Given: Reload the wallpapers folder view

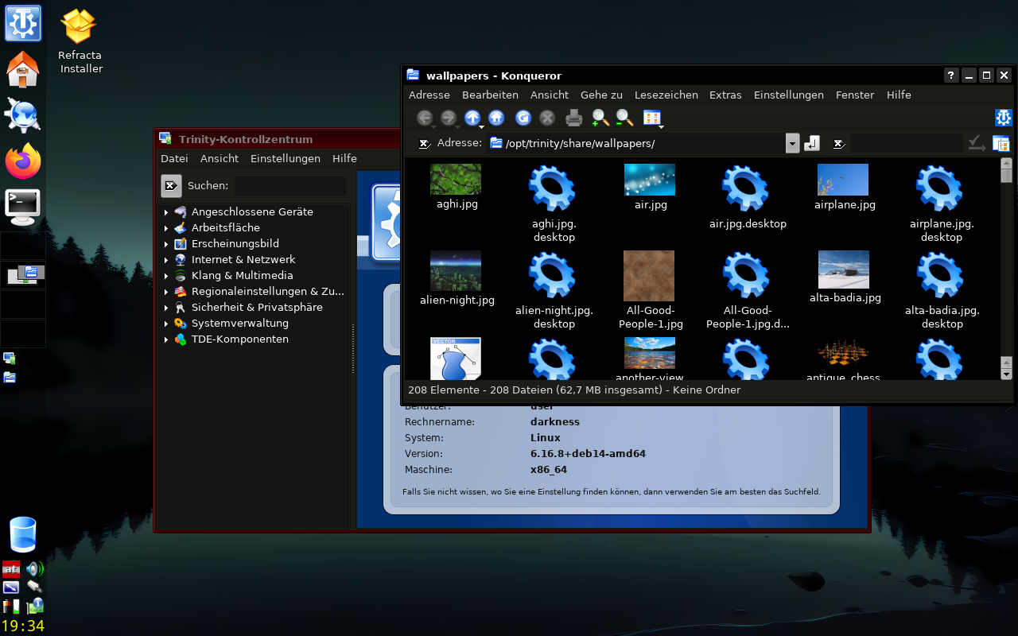Looking at the screenshot, I should (x=523, y=118).
